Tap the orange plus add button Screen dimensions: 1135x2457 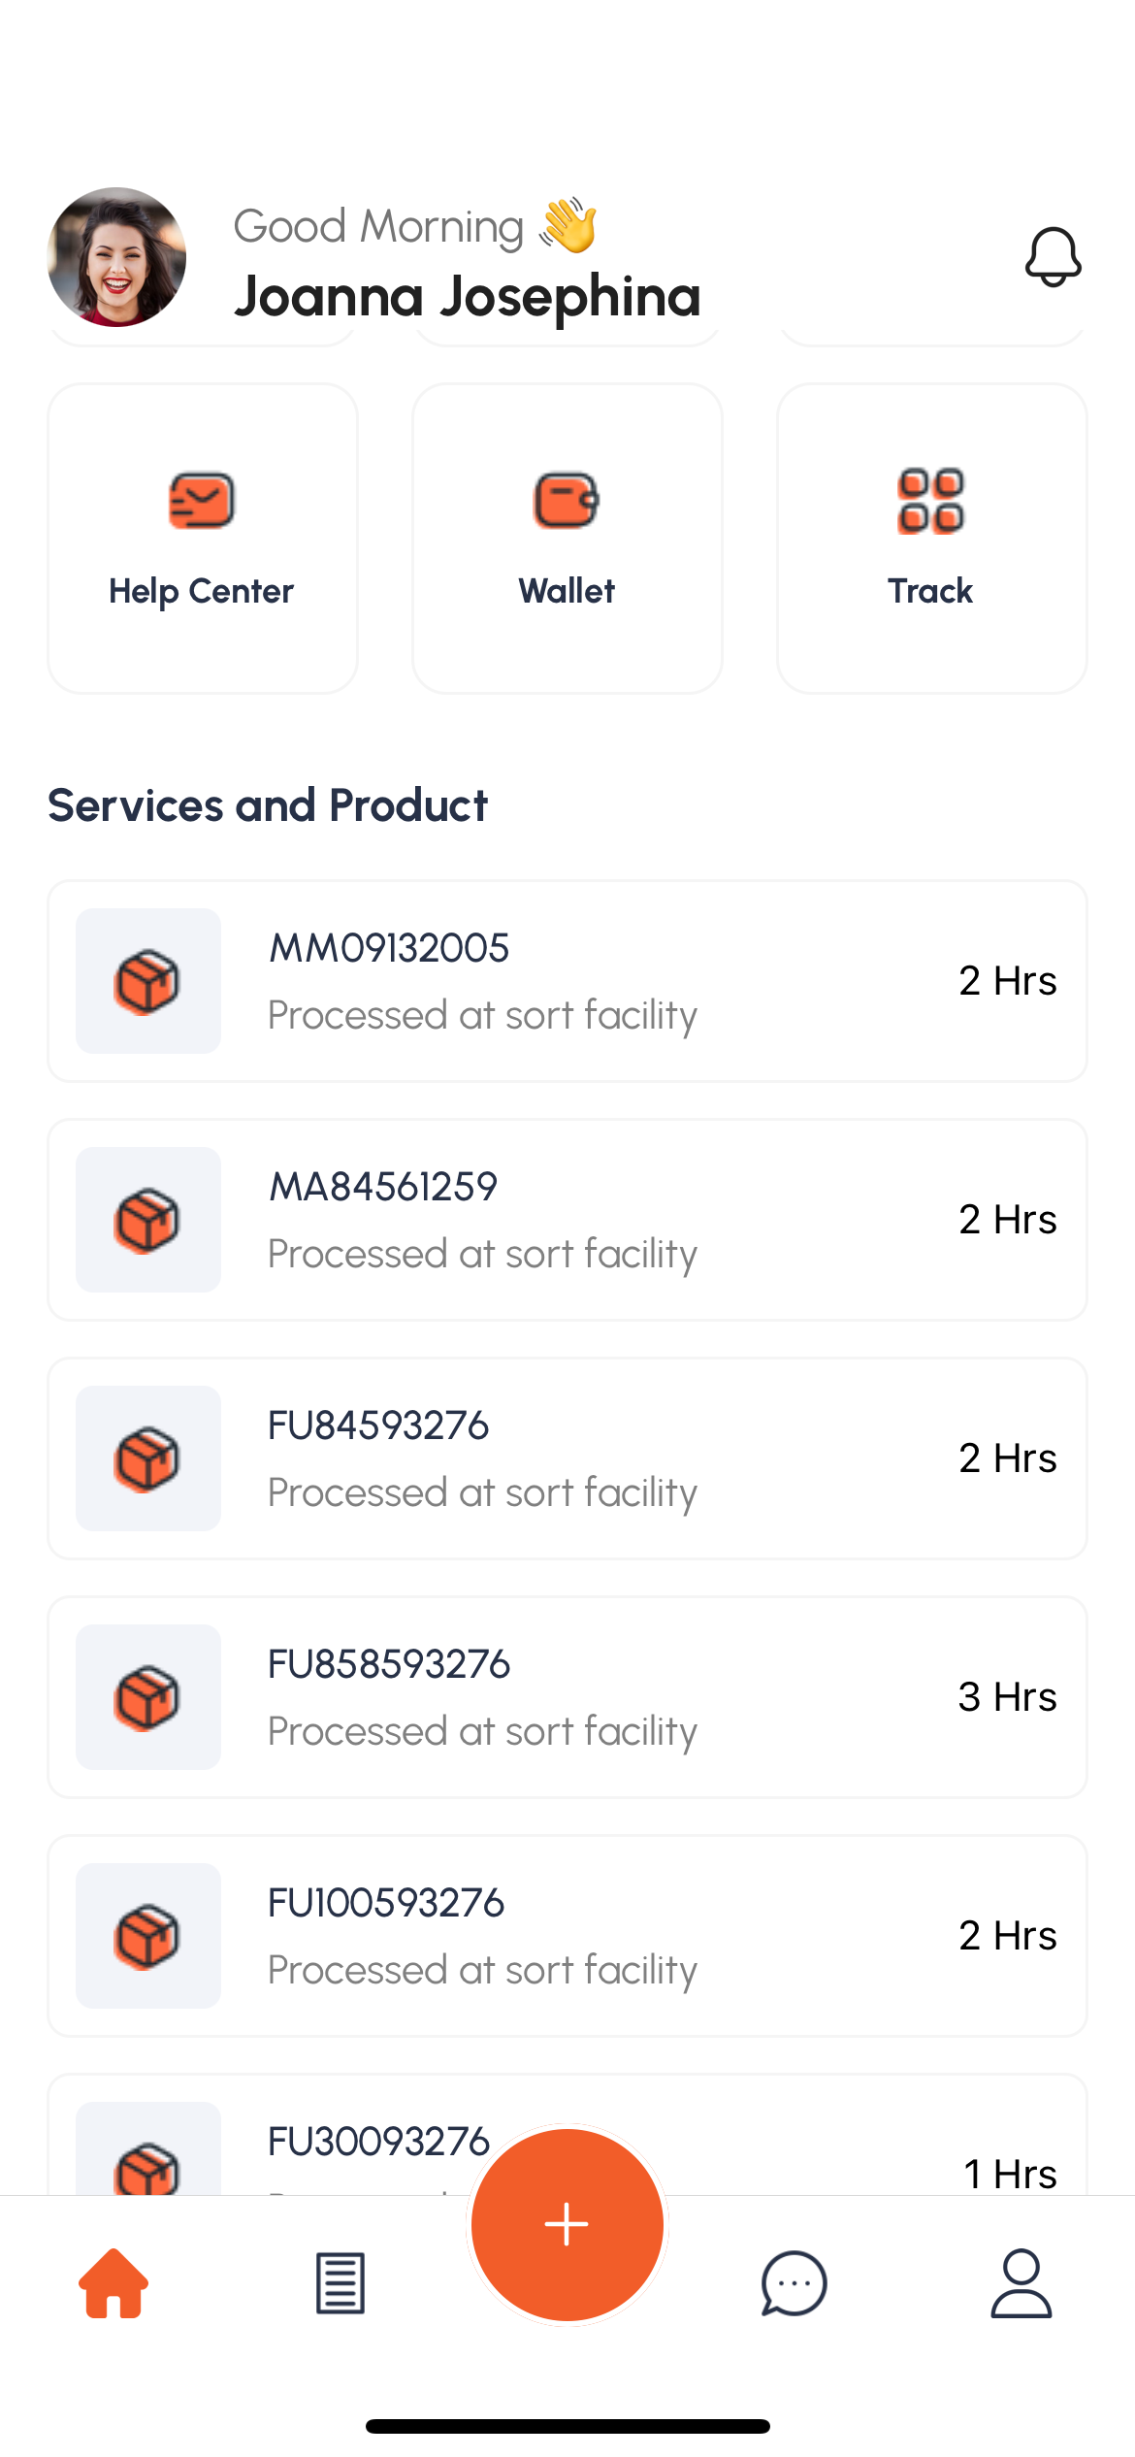pos(567,2224)
